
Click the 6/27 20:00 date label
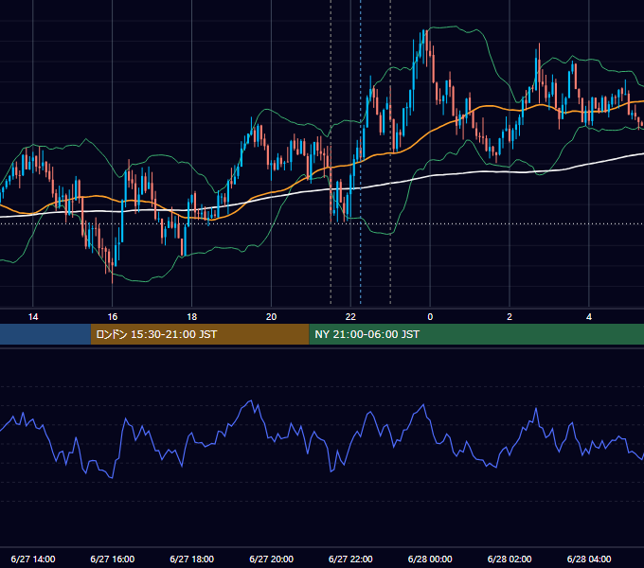click(271, 559)
